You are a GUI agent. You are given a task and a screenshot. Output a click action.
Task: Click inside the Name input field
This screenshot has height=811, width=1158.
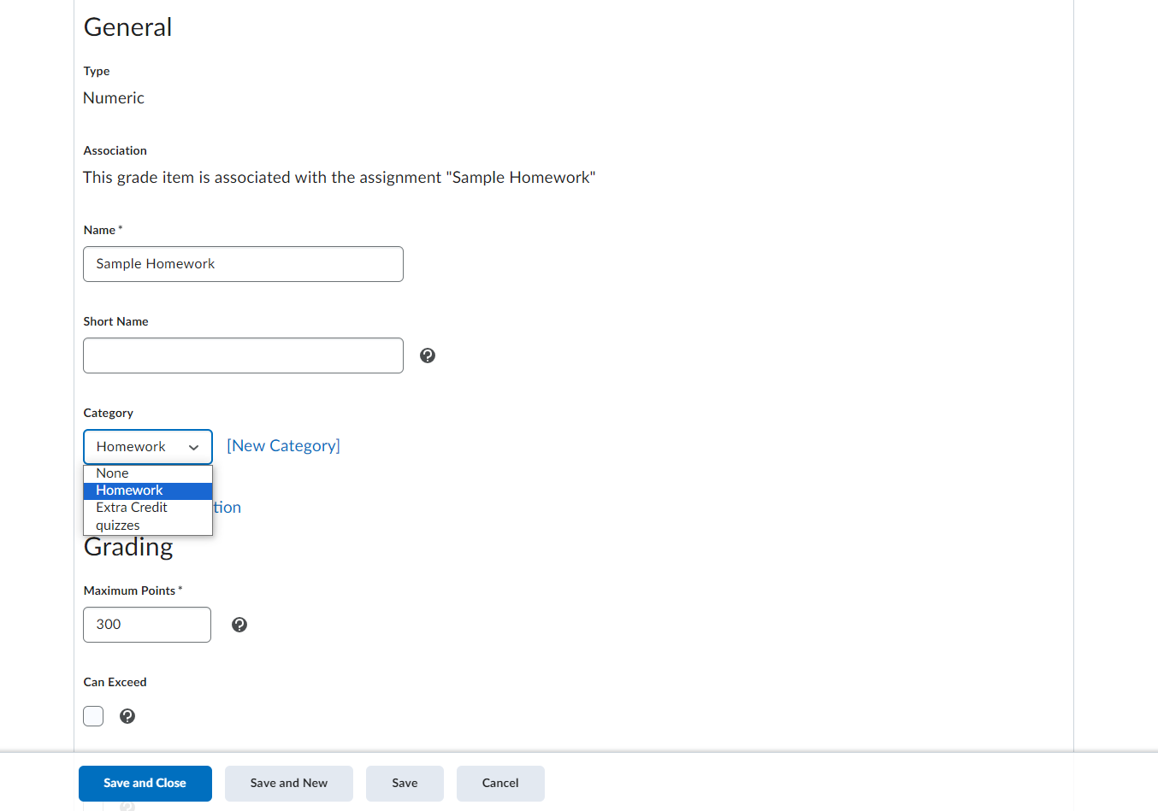tap(242, 264)
